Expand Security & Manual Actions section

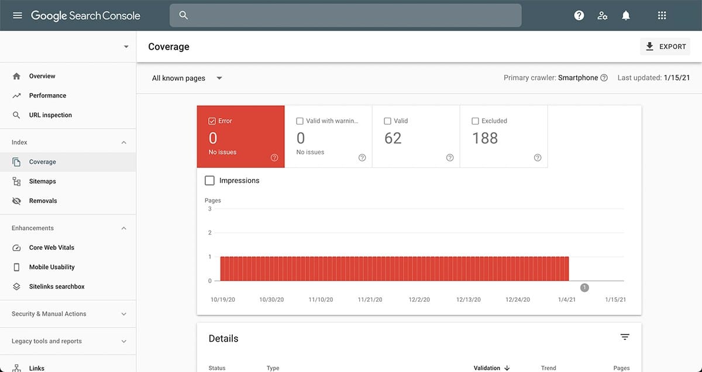(x=123, y=314)
